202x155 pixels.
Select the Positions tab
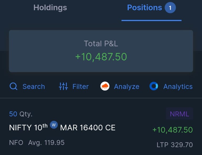(x=144, y=8)
